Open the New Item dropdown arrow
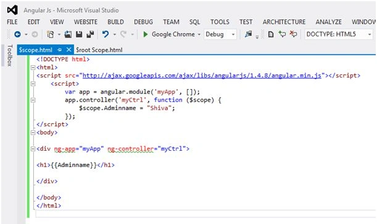The image size is (377, 224). coord(59,34)
